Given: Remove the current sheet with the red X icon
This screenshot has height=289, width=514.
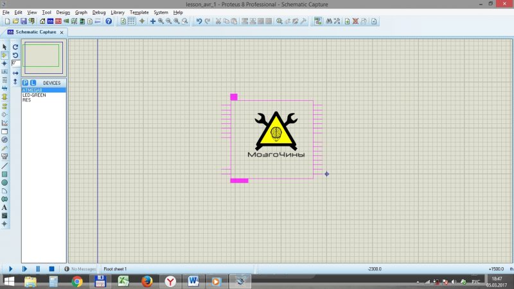Looking at the screenshot, I should (x=355, y=21).
